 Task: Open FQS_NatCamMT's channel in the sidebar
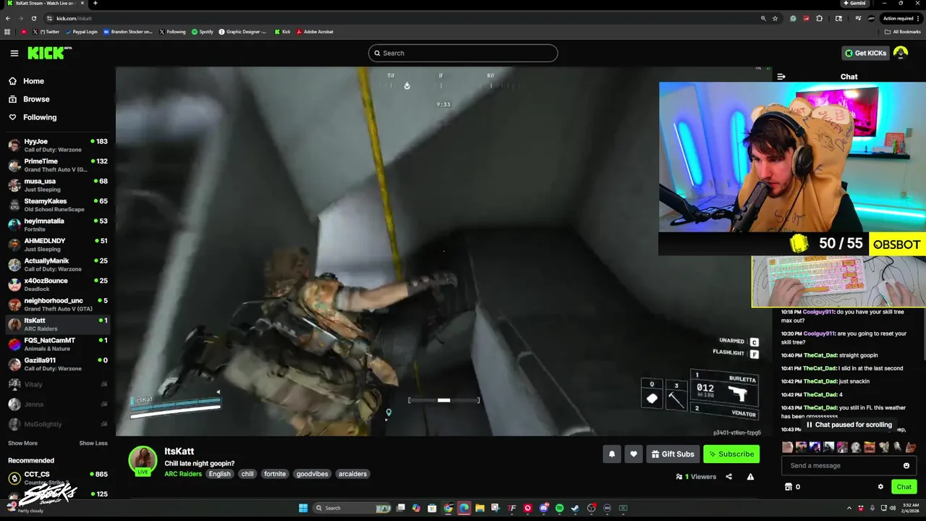pyautogui.click(x=58, y=344)
